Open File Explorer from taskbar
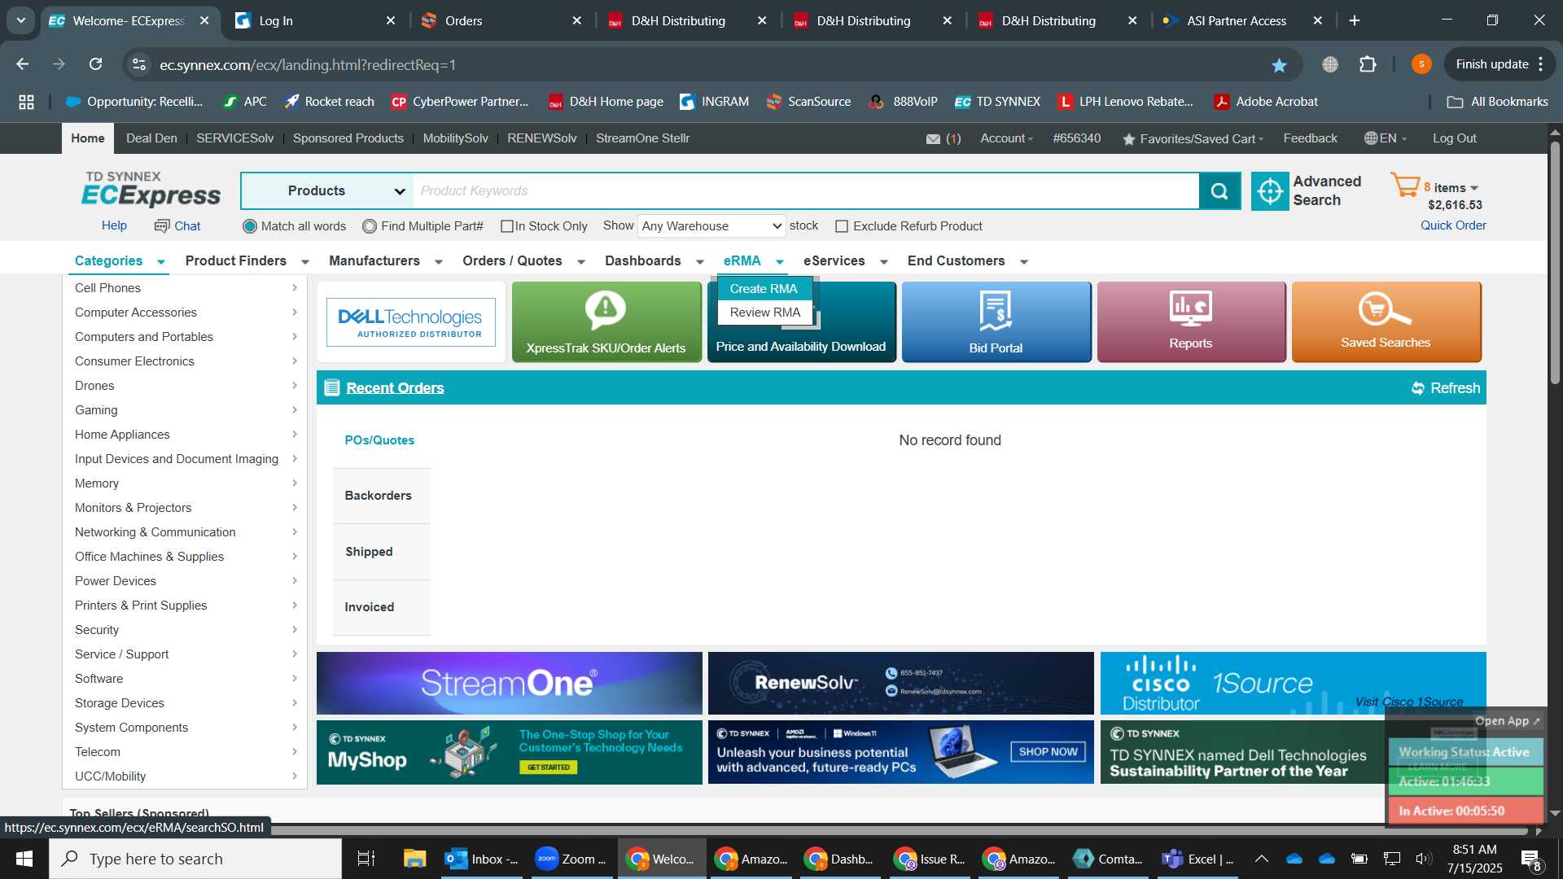This screenshot has width=1563, height=879. click(x=414, y=859)
